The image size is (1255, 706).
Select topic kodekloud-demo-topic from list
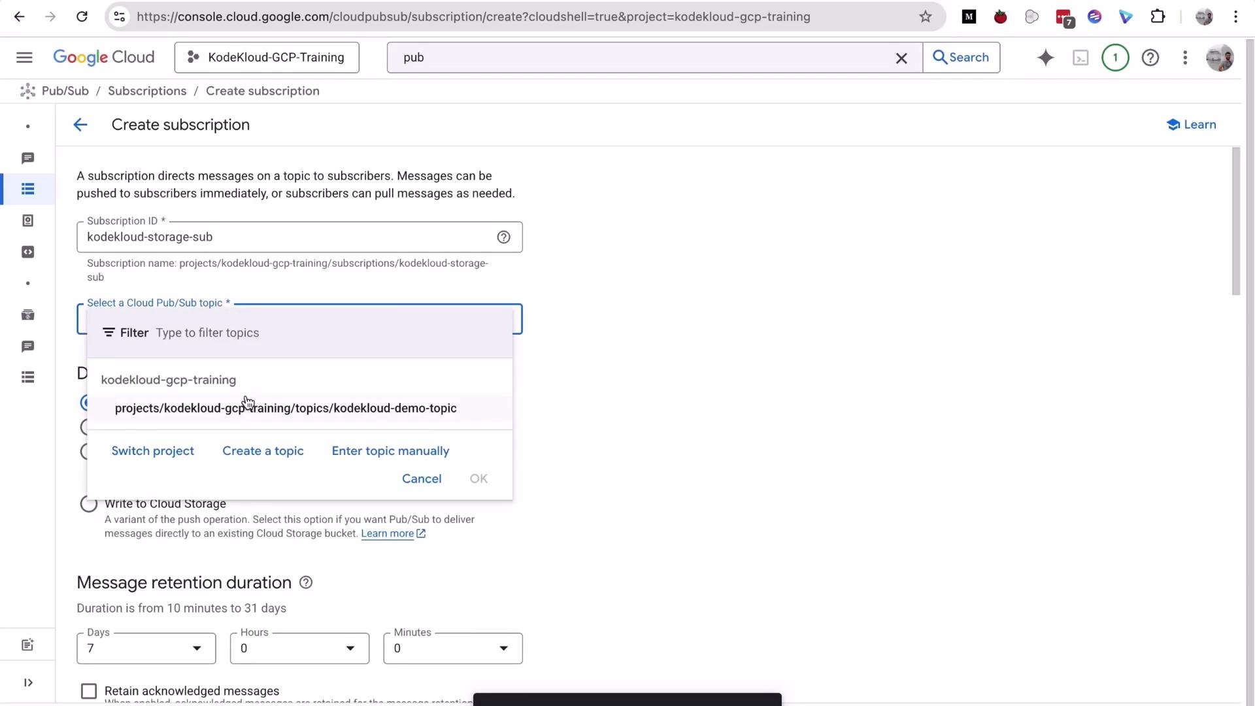pos(299,409)
